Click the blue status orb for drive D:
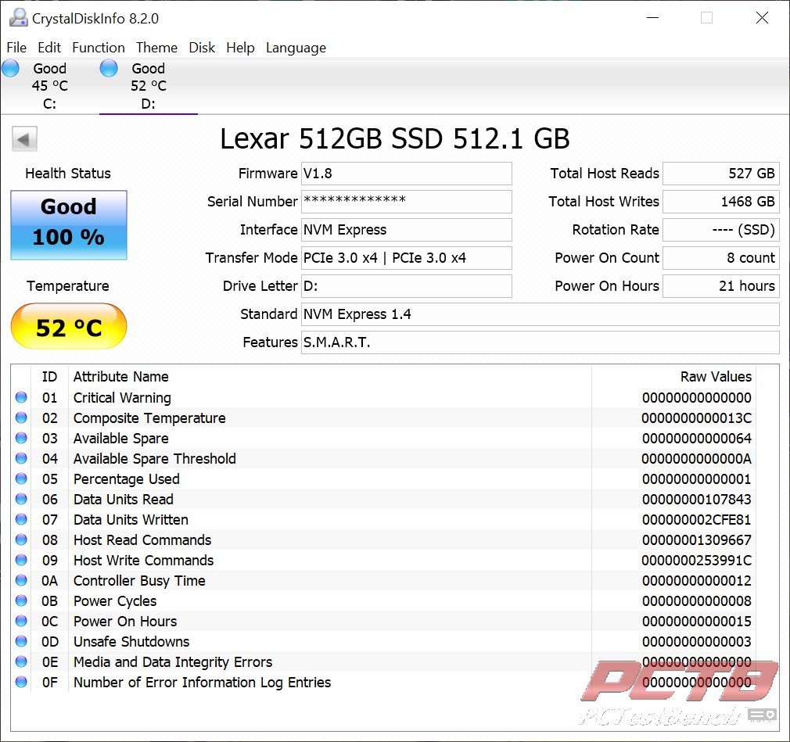This screenshot has width=790, height=742. (x=108, y=68)
